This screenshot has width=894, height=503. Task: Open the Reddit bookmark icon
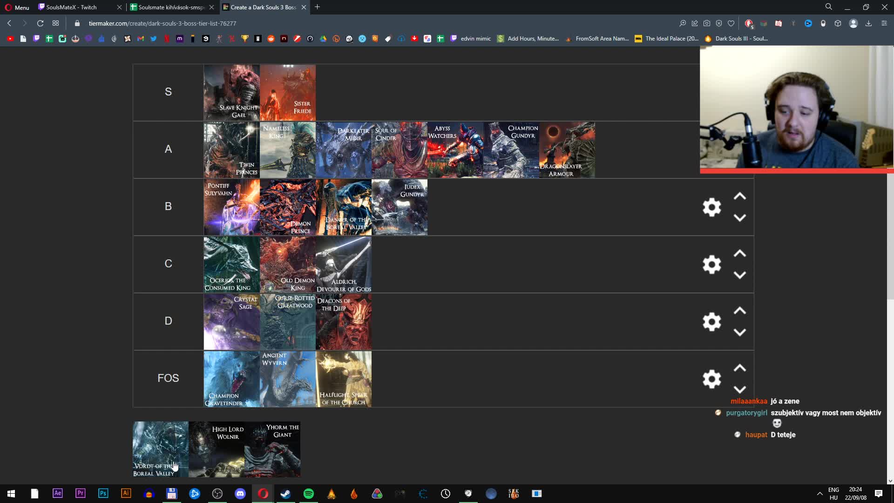tap(271, 39)
